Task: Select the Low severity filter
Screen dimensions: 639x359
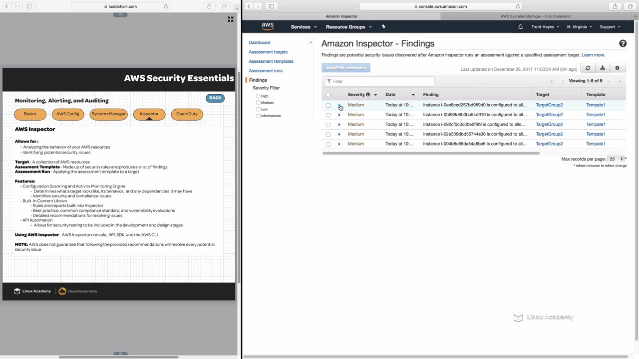Action: coord(258,109)
